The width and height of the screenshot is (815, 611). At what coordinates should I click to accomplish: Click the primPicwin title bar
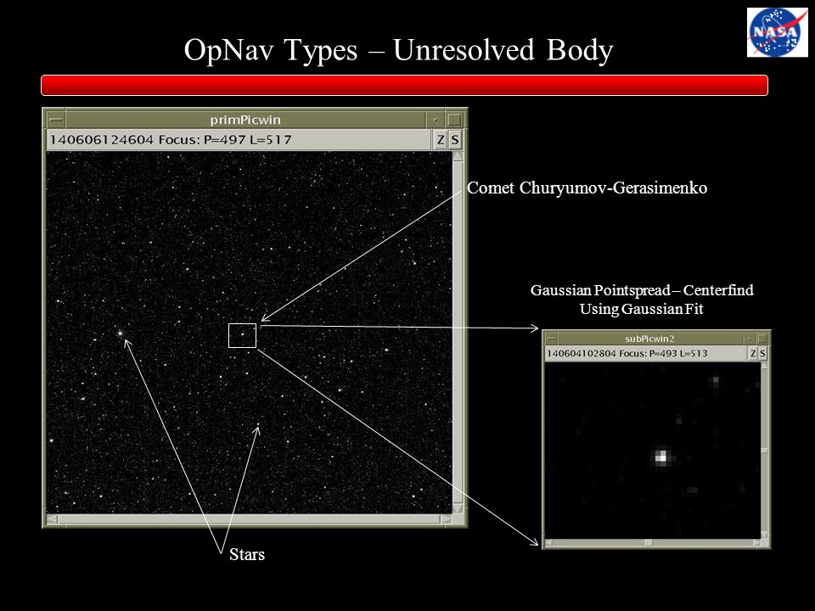click(245, 120)
